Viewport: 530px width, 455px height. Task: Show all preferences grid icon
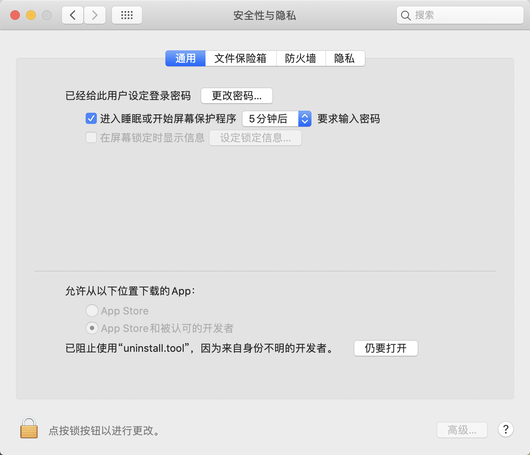(127, 15)
